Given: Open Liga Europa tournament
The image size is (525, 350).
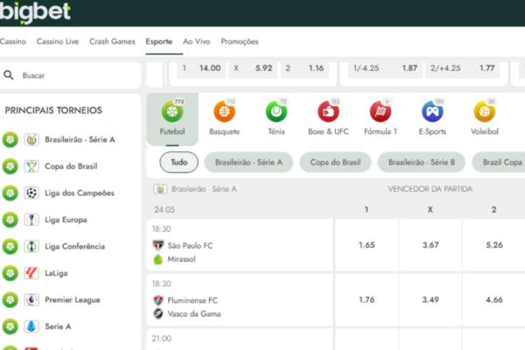Looking at the screenshot, I should point(66,220).
